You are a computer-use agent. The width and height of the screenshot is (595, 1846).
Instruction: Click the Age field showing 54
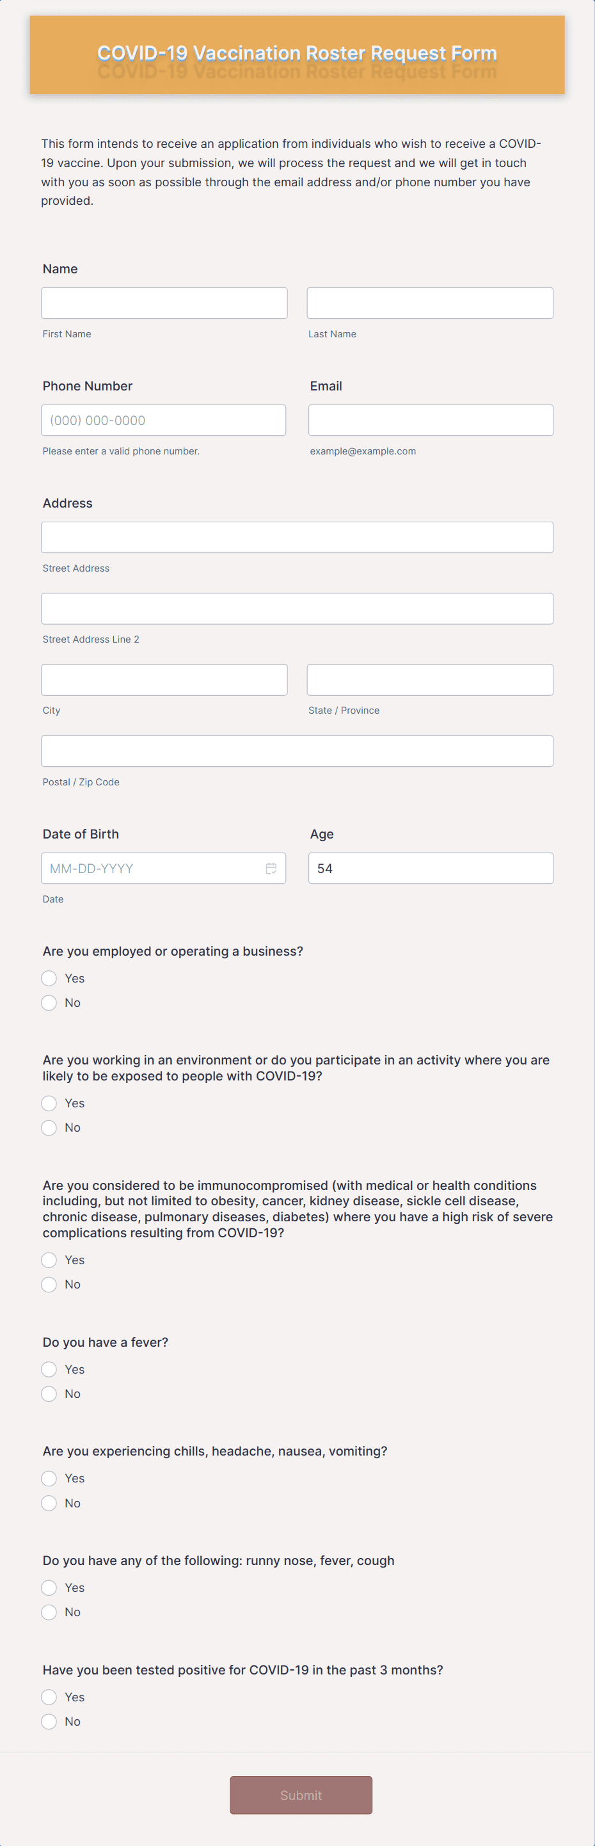point(429,868)
